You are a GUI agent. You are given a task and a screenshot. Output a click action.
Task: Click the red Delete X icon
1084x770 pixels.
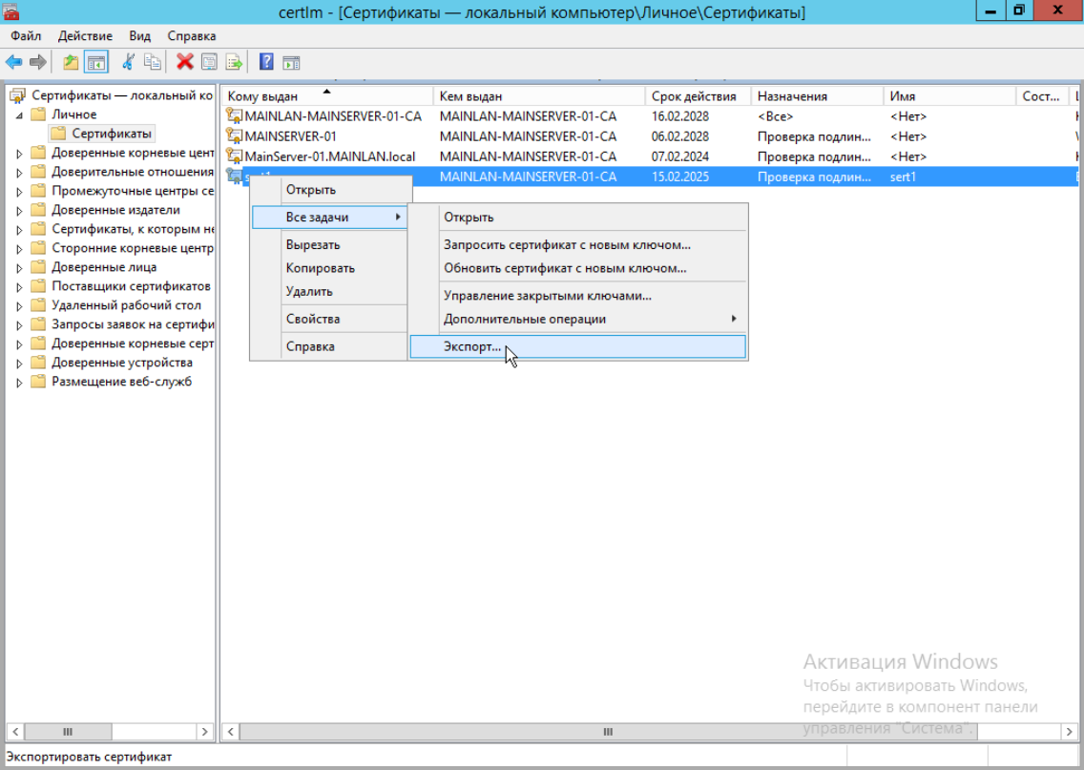(x=184, y=62)
